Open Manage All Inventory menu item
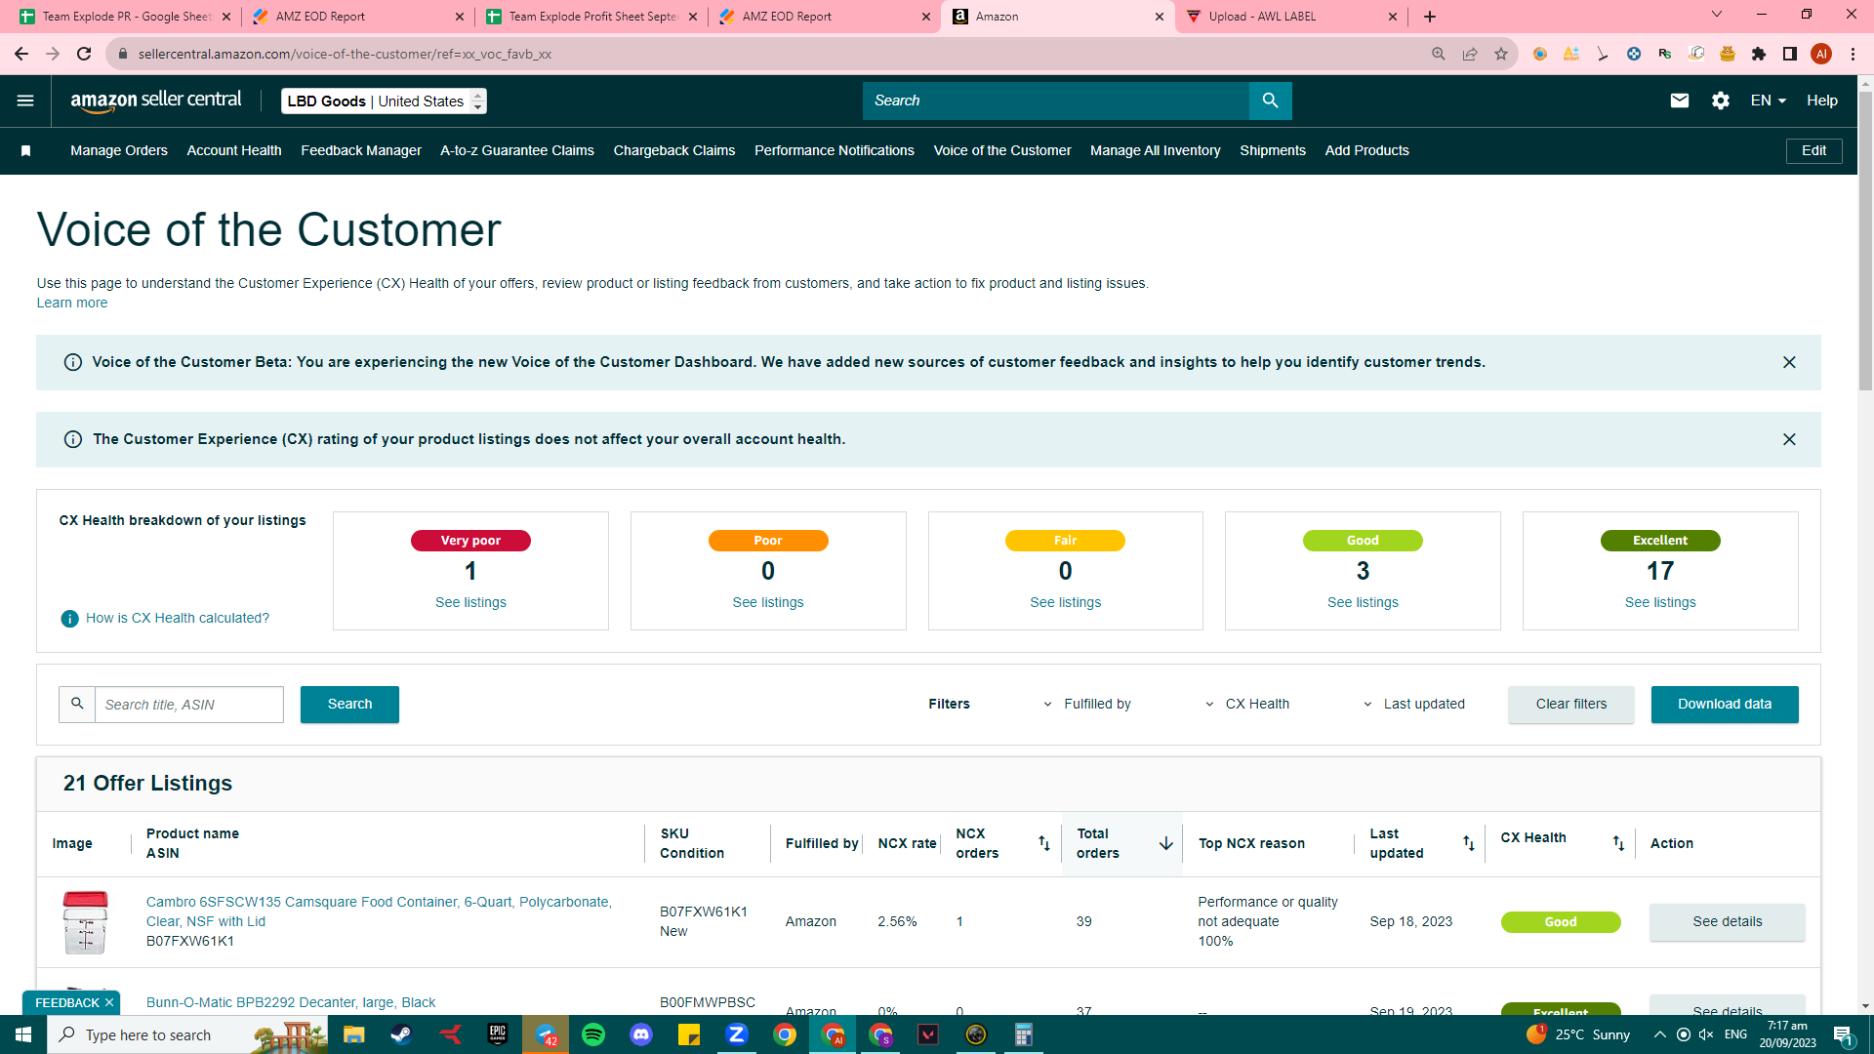1874x1054 pixels. coord(1156,150)
